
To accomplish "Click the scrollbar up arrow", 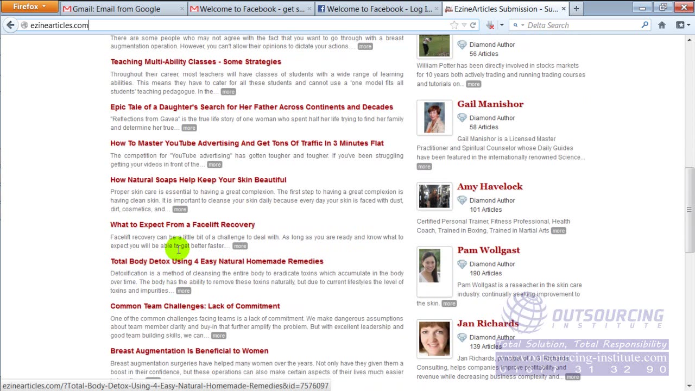I will pyautogui.click(x=690, y=39).
